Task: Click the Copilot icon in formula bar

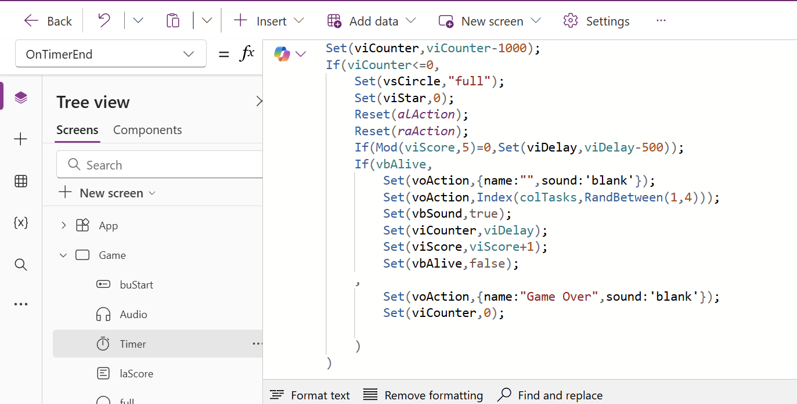Action: (x=282, y=55)
